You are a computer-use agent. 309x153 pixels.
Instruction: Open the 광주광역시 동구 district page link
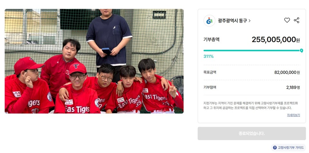[x=232, y=21]
